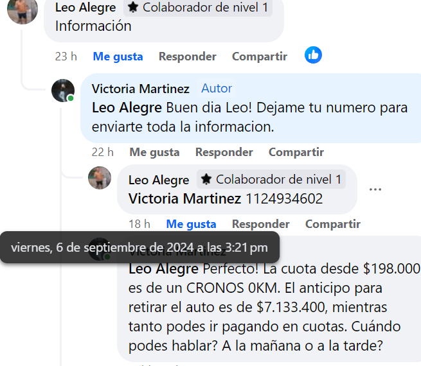Image resolution: width=421 pixels, height=366 pixels.
Task: Click Responder under Victoria's 22 h reply
Action: pos(224,152)
